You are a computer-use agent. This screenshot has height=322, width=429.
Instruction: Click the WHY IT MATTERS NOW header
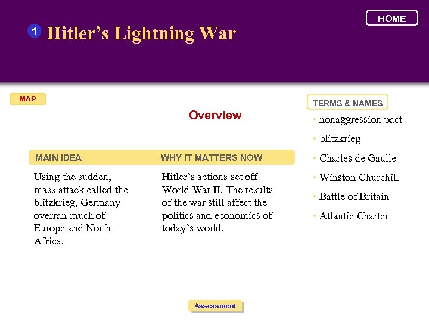tap(212, 158)
